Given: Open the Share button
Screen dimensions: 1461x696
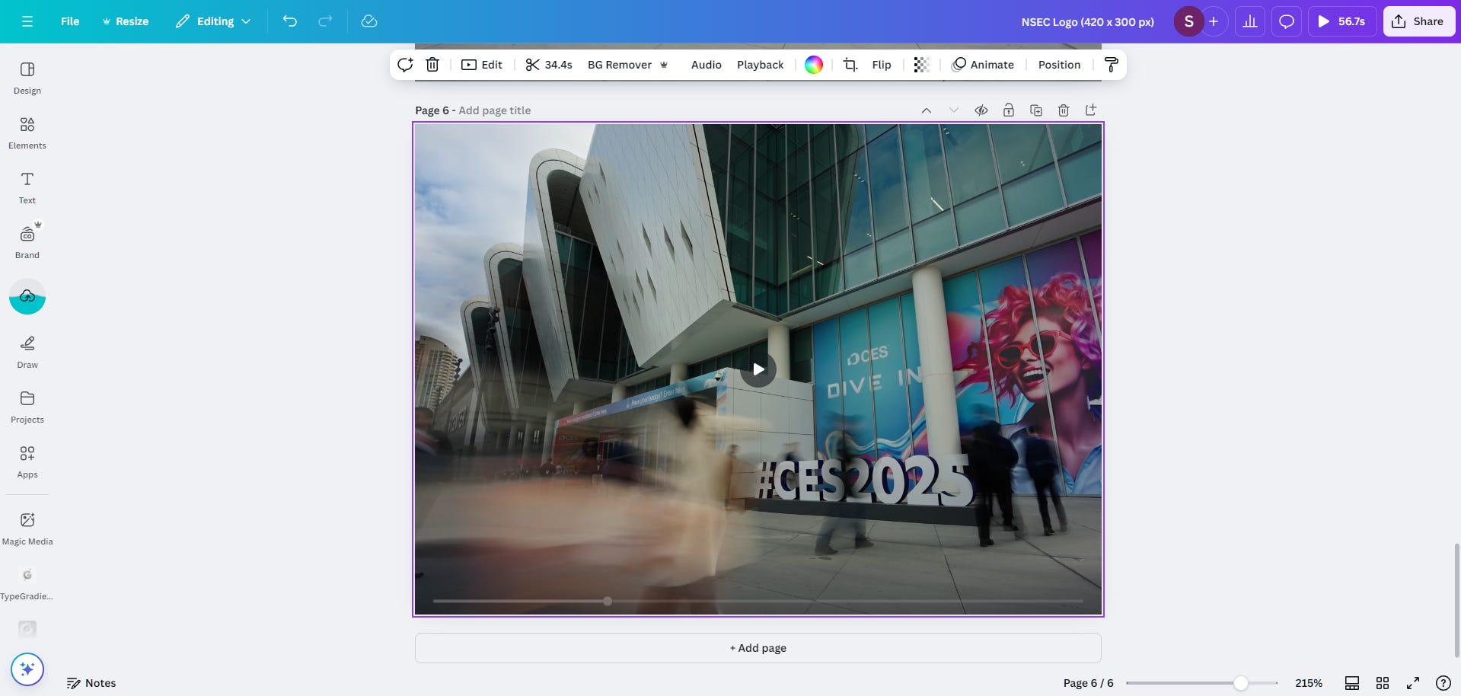Looking at the screenshot, I should coord(1418,21).
